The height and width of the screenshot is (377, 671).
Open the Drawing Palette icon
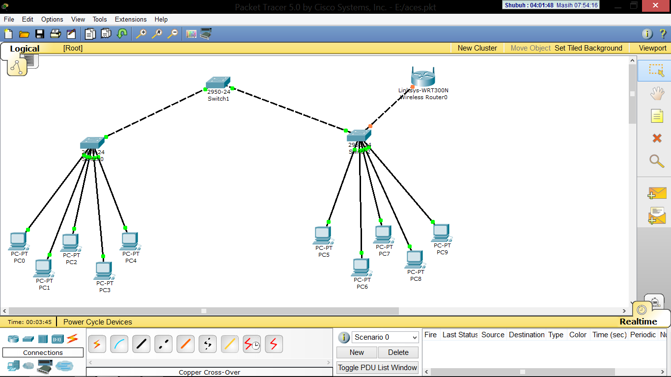[191, 34]
